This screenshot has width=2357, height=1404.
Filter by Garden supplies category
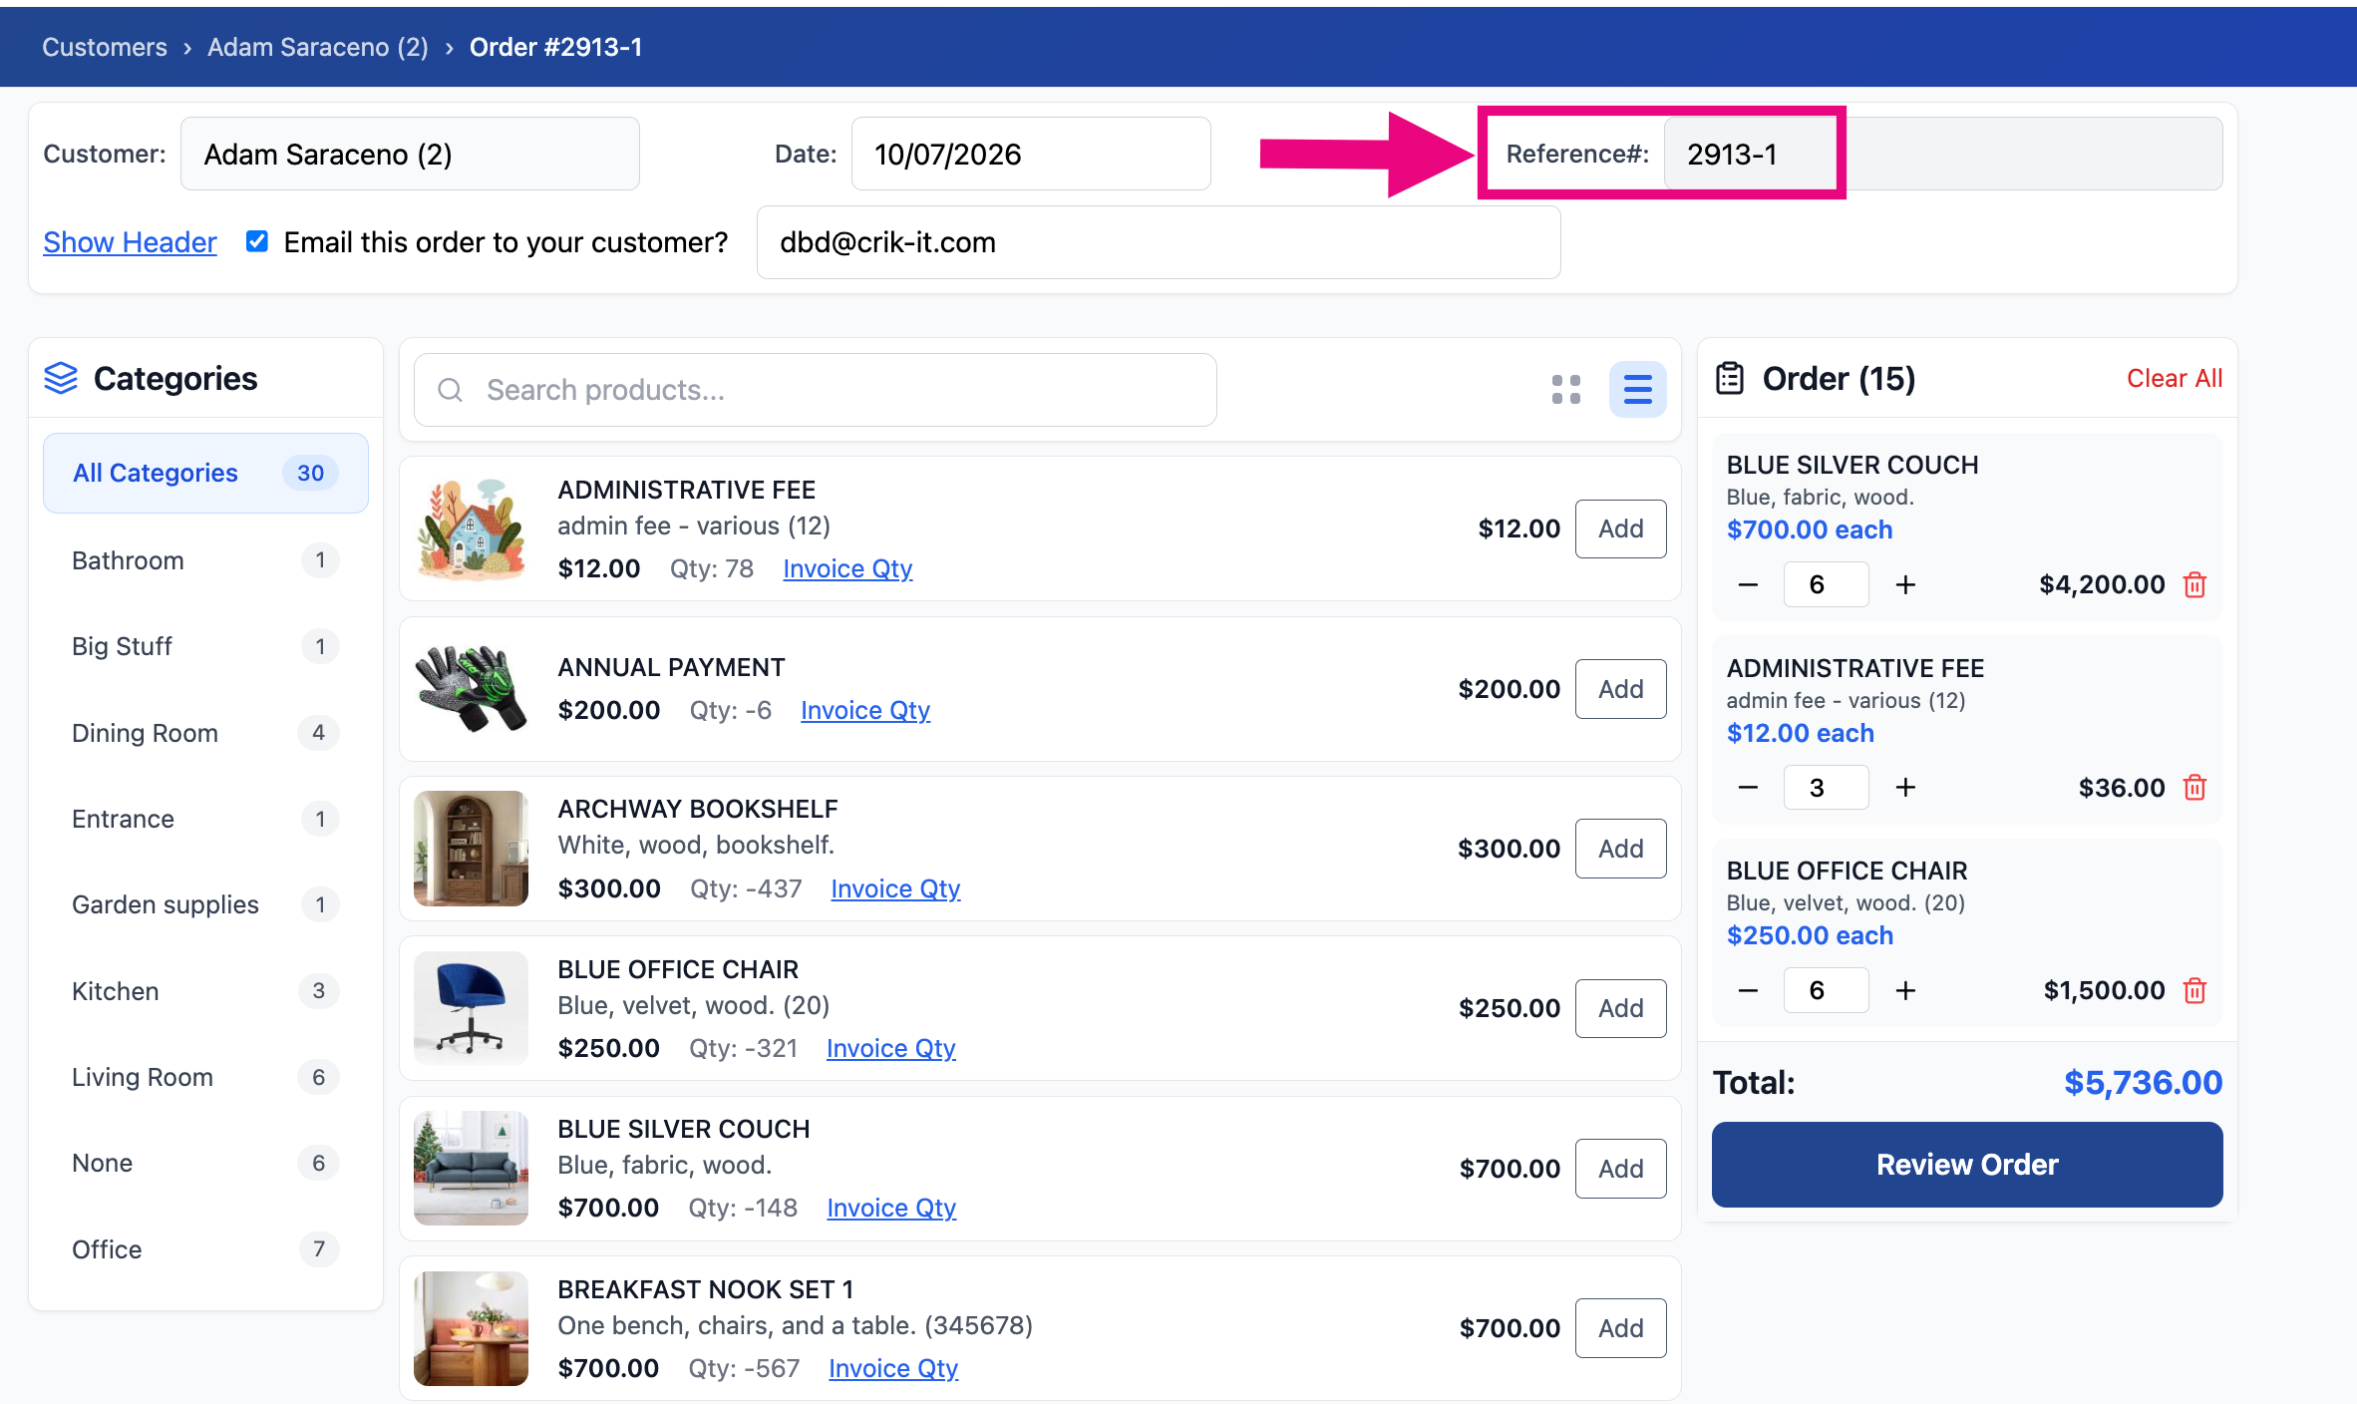205,904
